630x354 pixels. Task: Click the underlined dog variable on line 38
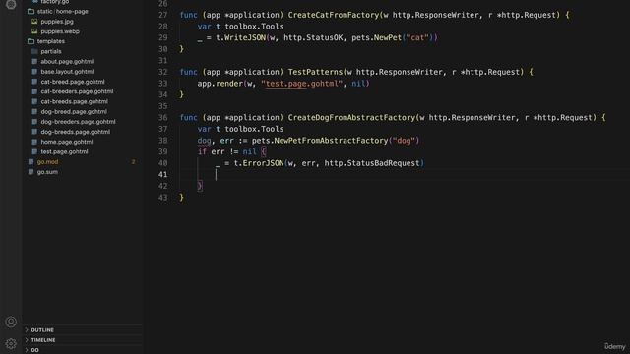click(x=204, y=141)
